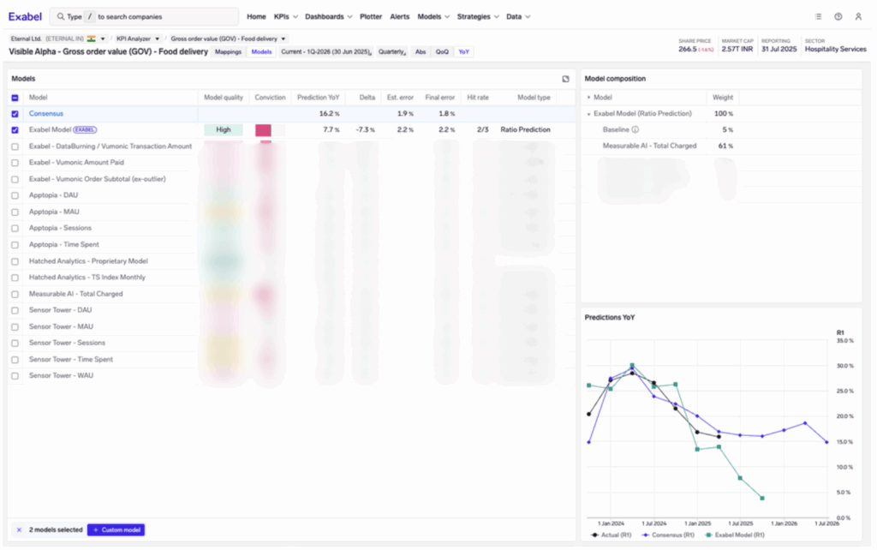Click the Ratio Prediction model type cell
877x550 pixels.
pyautogui.click(x=525, y=130)
